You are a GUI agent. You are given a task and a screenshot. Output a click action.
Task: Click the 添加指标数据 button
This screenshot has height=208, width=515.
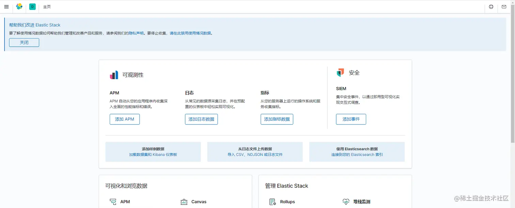277,119
